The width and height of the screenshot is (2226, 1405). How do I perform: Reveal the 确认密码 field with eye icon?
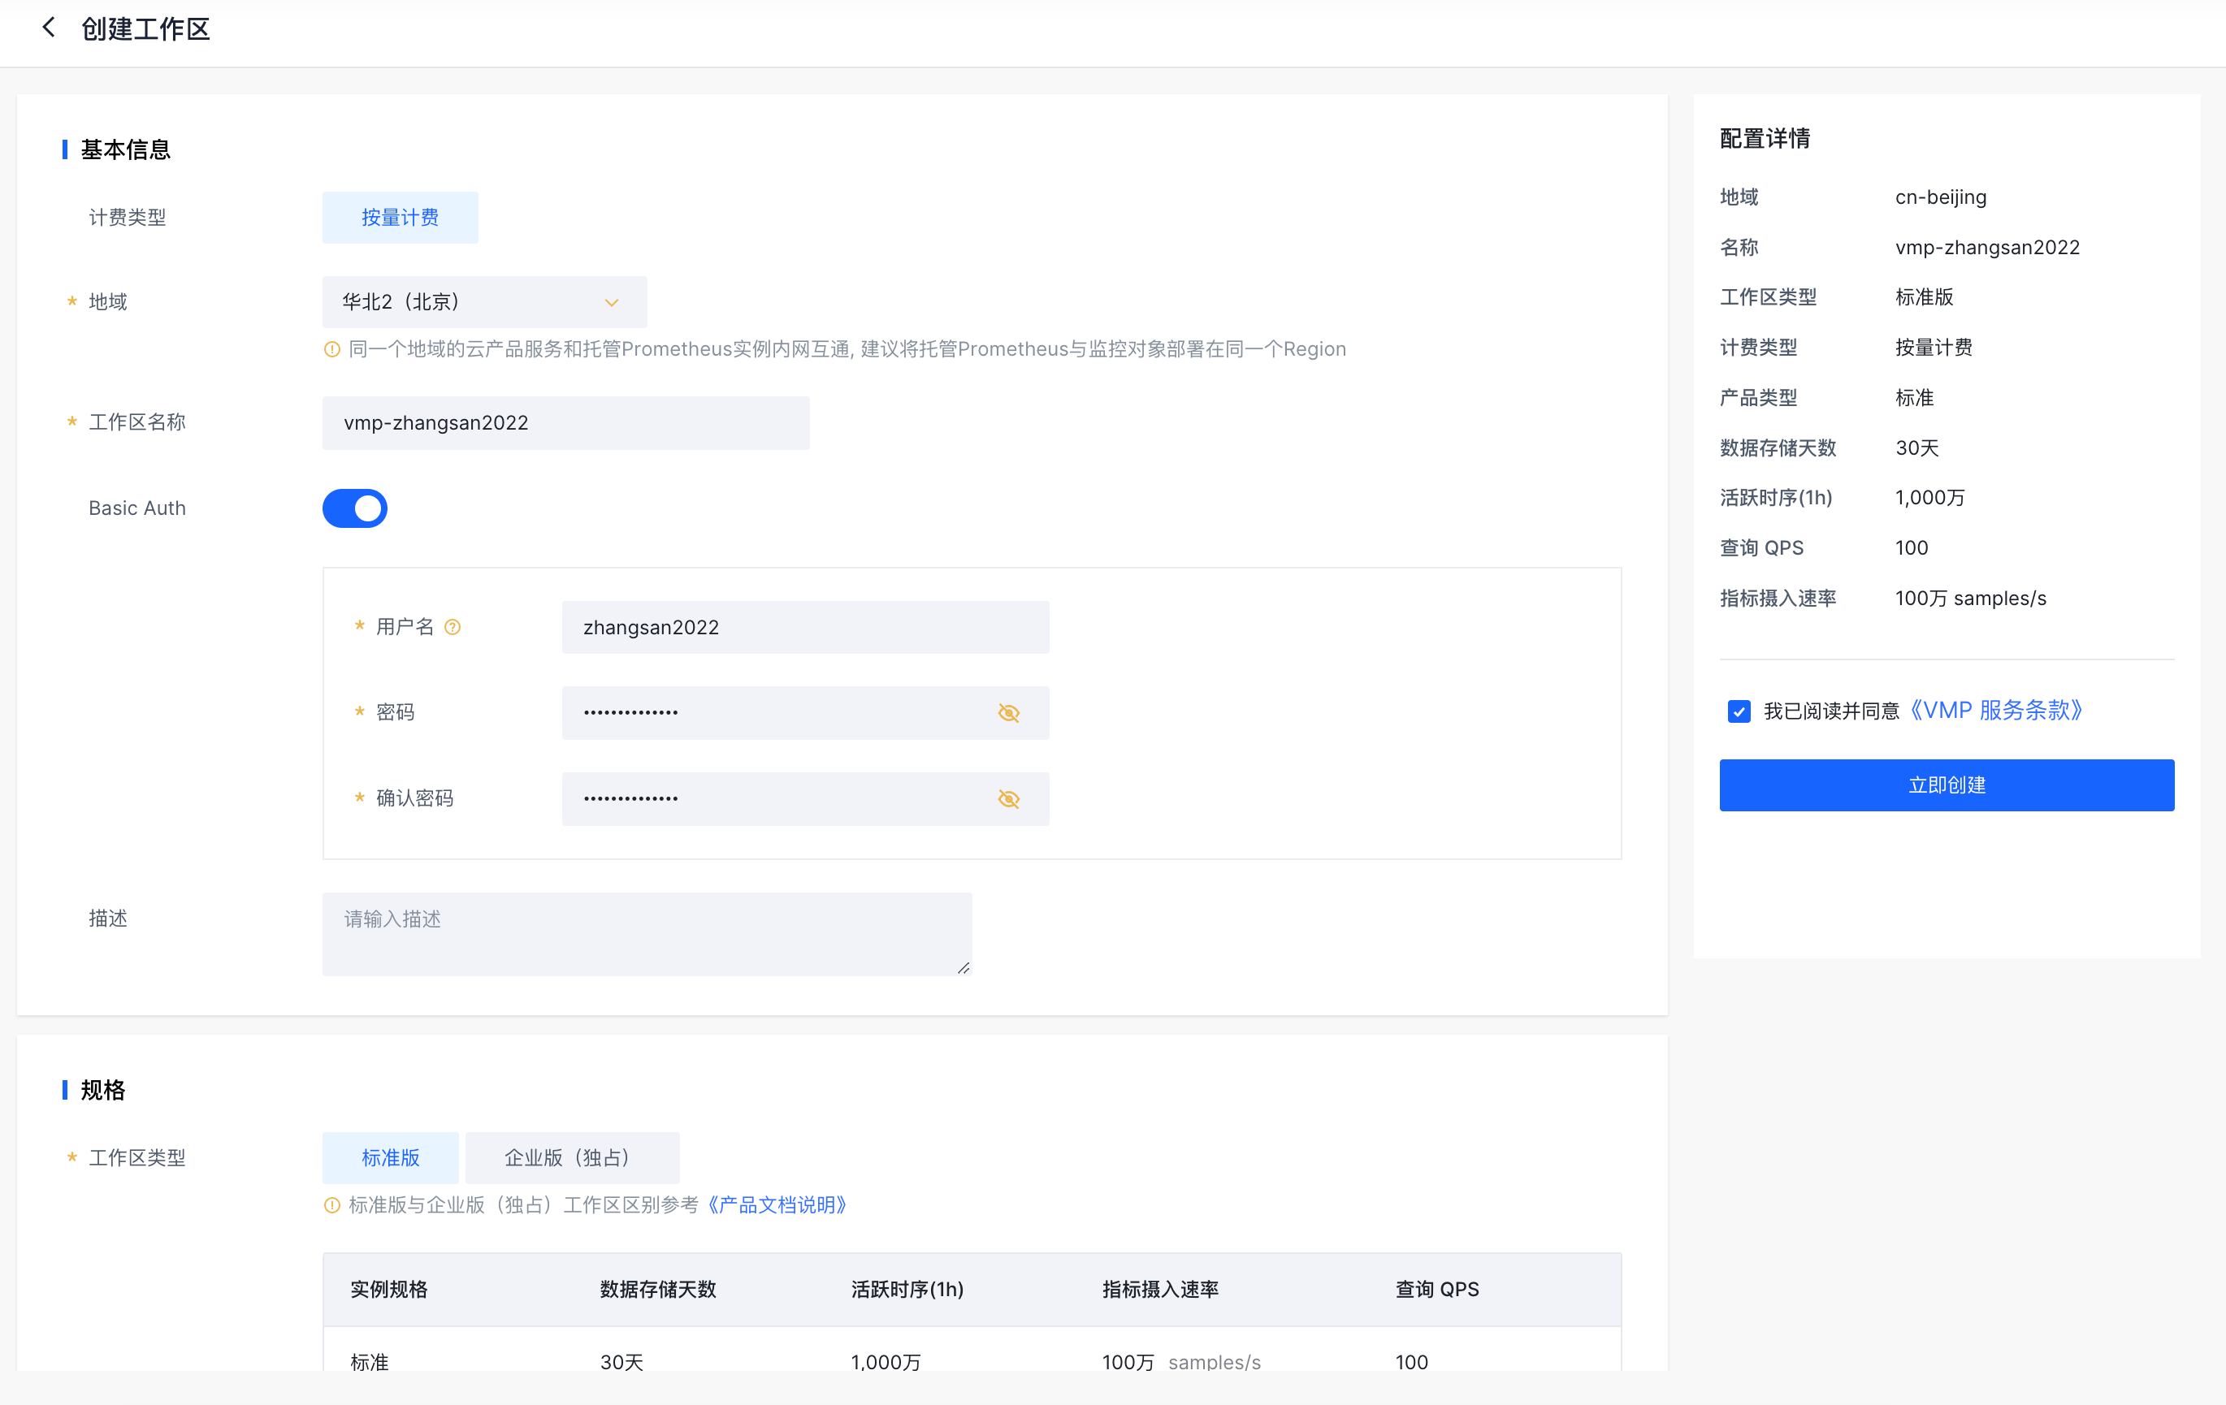tap(1008, 798)
